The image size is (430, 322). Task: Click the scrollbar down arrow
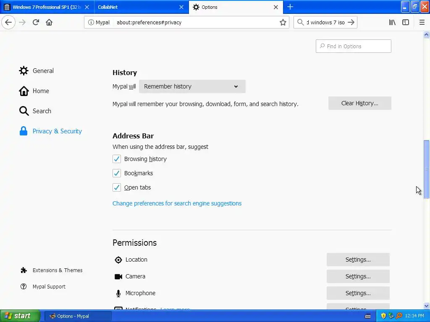click(427, 306)
